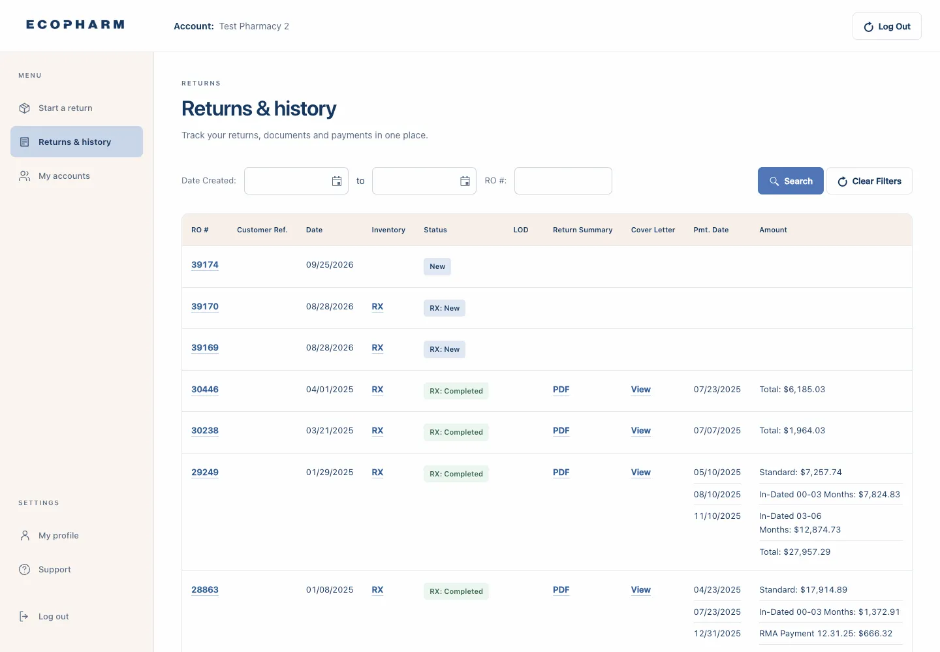940x652 pixels.
Task: Click the RX: Completed status of RO 29249
Action: (x=456, y=474)
